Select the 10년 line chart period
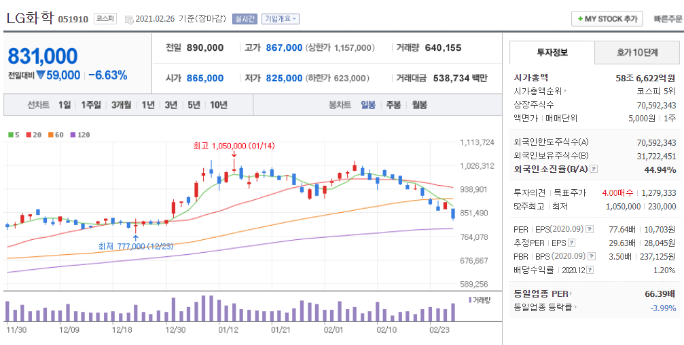This screenshot has width=684, height=345. pos(219,105)
